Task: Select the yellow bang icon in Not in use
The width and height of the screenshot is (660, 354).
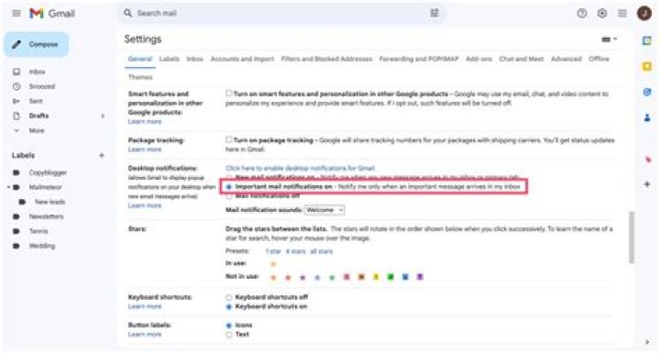Action: [376, 277]
